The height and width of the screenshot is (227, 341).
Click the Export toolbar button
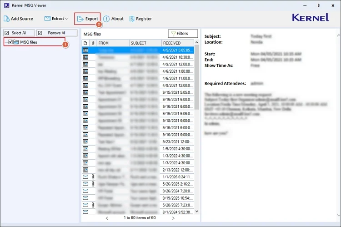pyautogui.click(x=87, y=19)
